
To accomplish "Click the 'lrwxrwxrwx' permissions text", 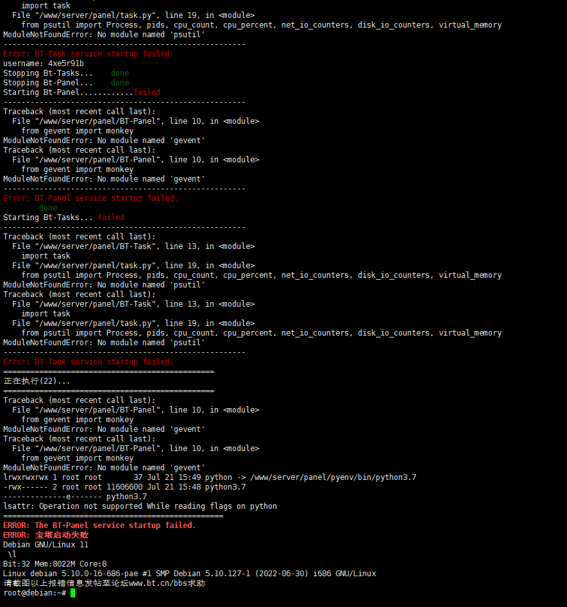I will 26,477.
